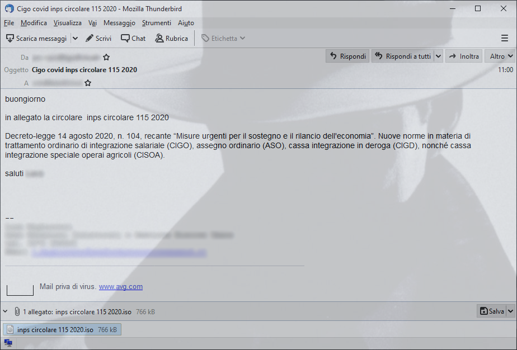Open the Strumenti menu
The height and width of the screenshot is (350, 517).
(x=157, y=23)
